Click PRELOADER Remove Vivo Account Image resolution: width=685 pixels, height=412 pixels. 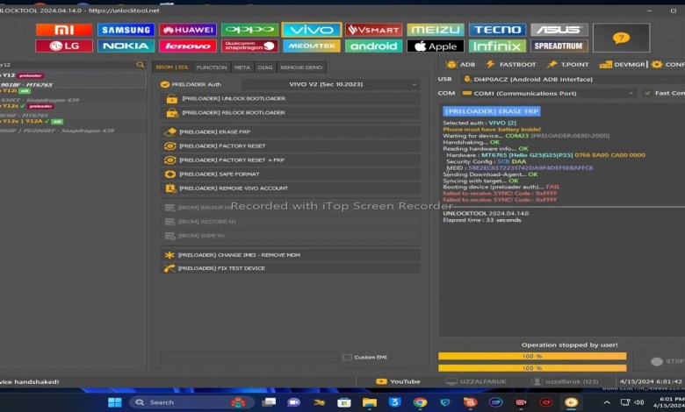[x=290, y=188]
